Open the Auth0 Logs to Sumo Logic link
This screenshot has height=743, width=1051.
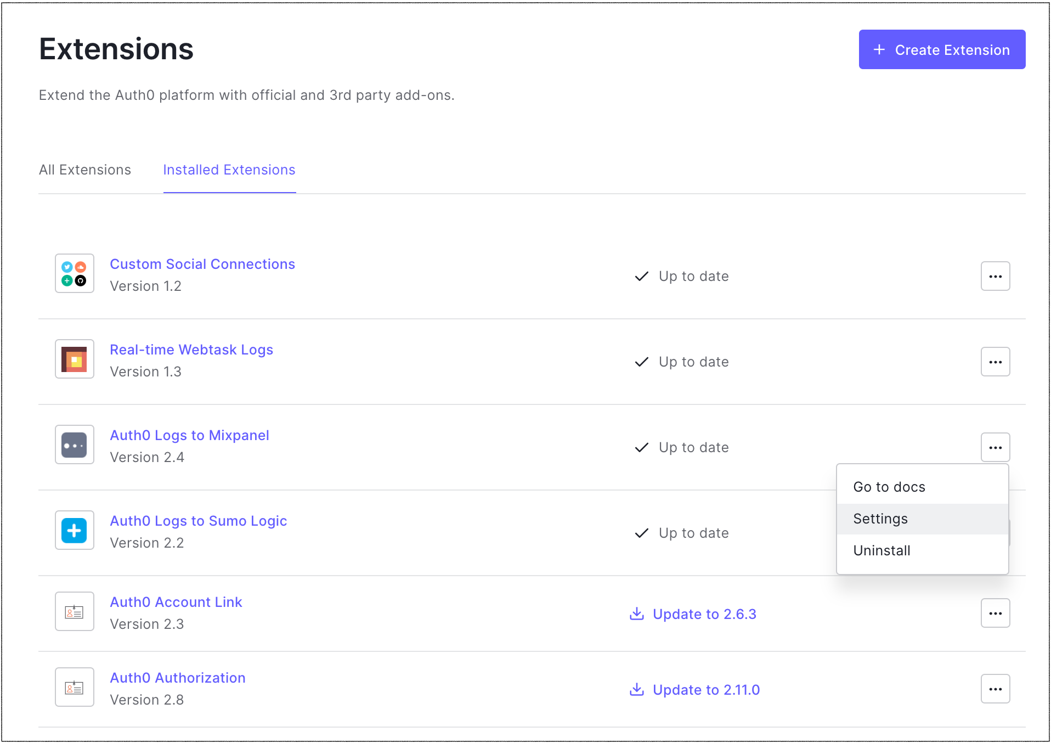point(199,521)
